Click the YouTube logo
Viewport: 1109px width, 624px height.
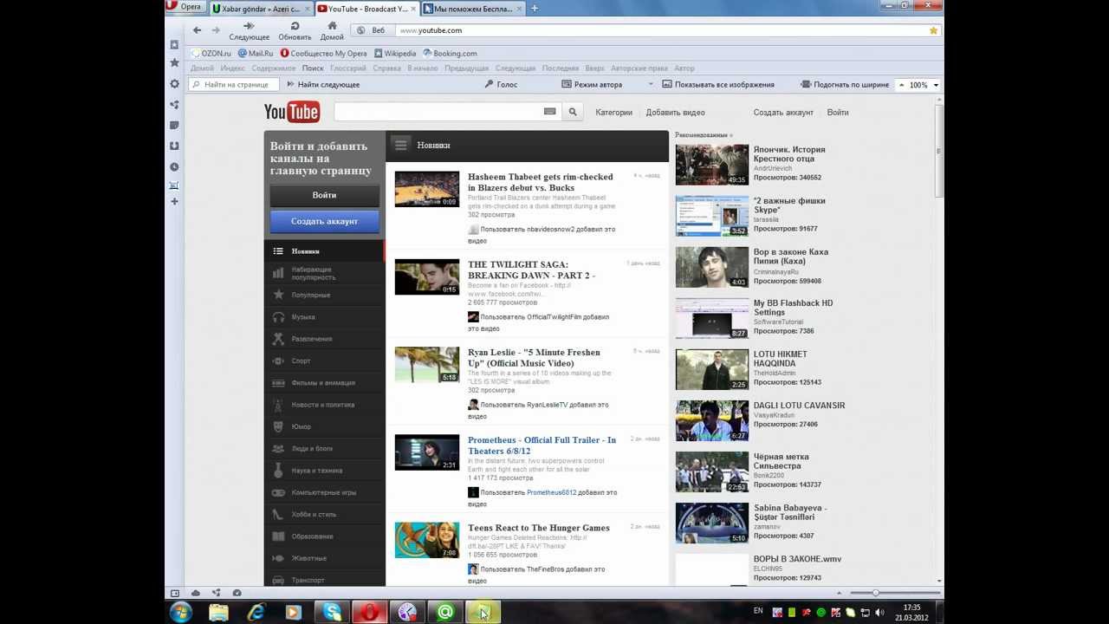point(292,112)
